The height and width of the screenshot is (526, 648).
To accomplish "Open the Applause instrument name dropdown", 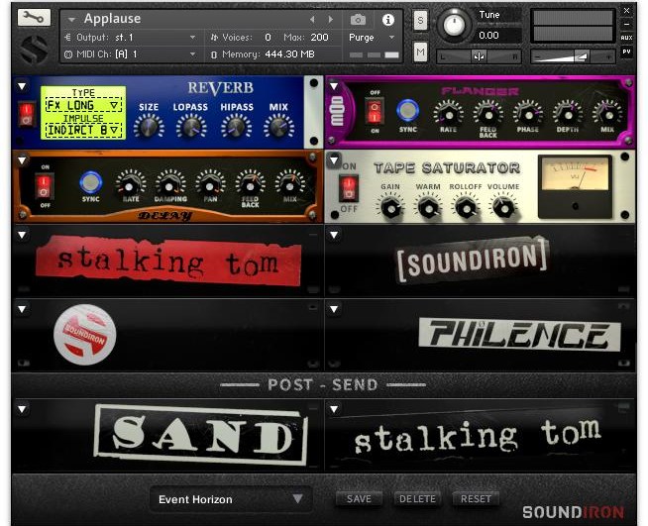I will tap(72, 20).
